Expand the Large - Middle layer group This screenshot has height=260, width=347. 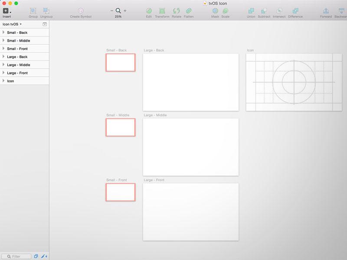tap(3, 65)
